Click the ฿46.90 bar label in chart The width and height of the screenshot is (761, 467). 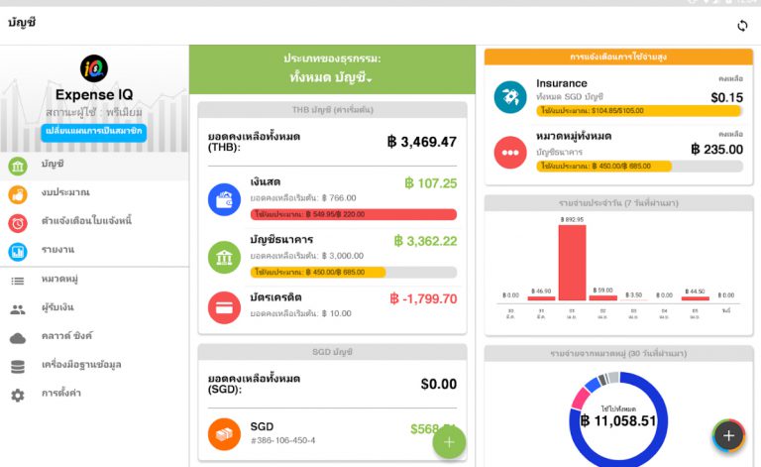point(541,292)
